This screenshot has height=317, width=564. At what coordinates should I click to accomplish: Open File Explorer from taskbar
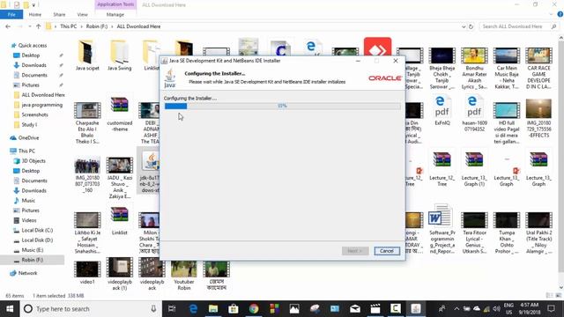point(213,309)
